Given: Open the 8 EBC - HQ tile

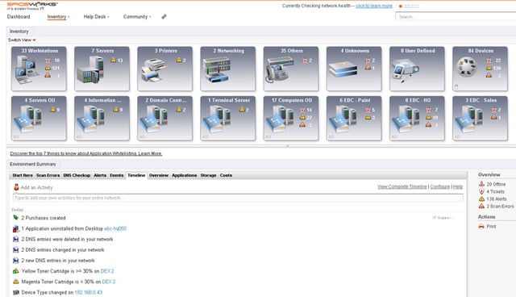Looking at the screenshot, I should coord(417,118).
